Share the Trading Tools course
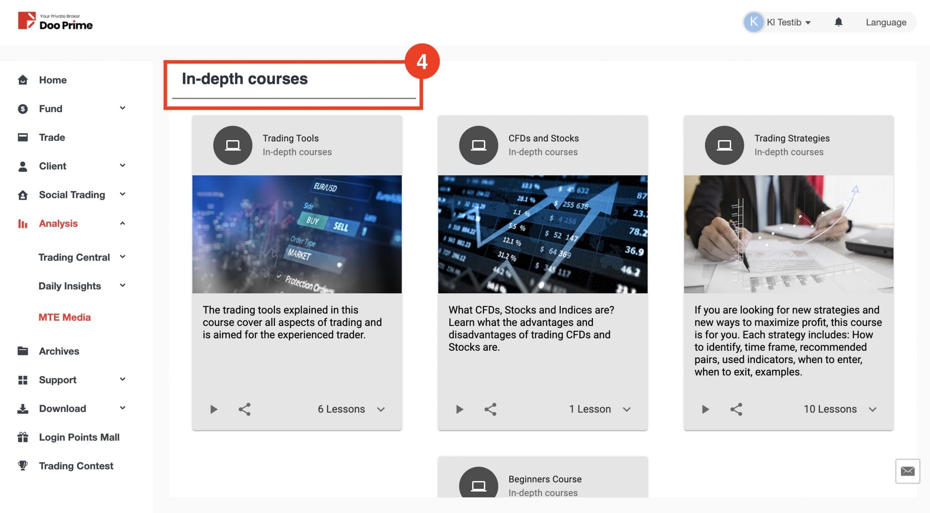This screenshot has height=513, width=930. click(244, 409)
